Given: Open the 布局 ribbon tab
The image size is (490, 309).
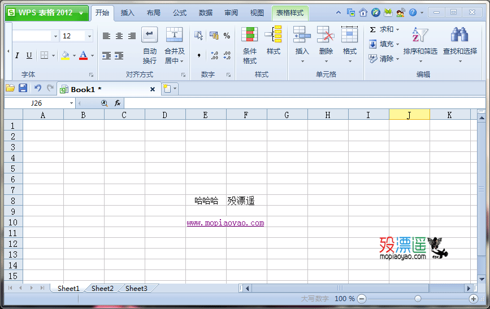Looking at the screenshot, I should tap(153, 13).
